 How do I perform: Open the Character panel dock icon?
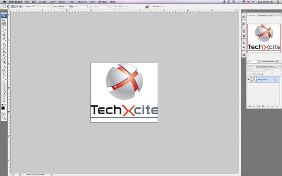(x=244, y=43)
